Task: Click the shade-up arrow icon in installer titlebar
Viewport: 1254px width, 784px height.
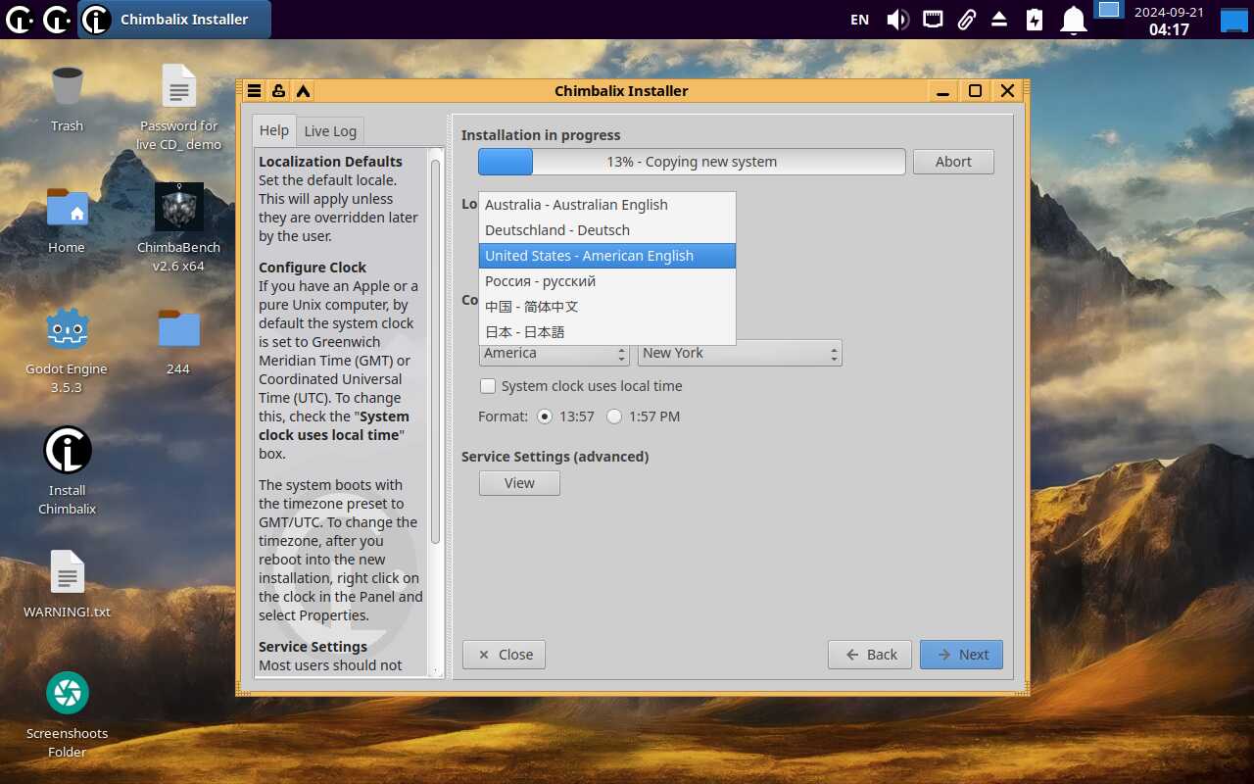Action: [x=304, y=91]
